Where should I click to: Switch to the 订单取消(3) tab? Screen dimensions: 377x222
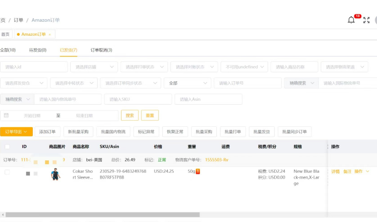pos(101,50)
